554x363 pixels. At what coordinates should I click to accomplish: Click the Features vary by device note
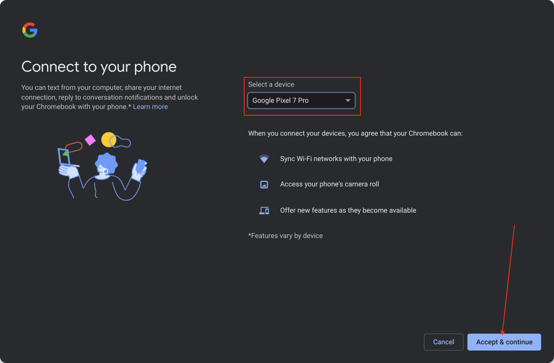[285, 235]
